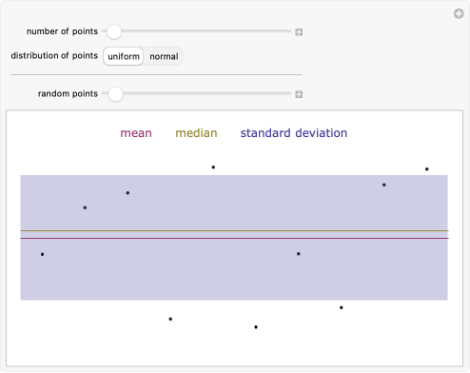The image size is (470, 373).
Task: Click the middle of random points track
Action: (197, 93)
